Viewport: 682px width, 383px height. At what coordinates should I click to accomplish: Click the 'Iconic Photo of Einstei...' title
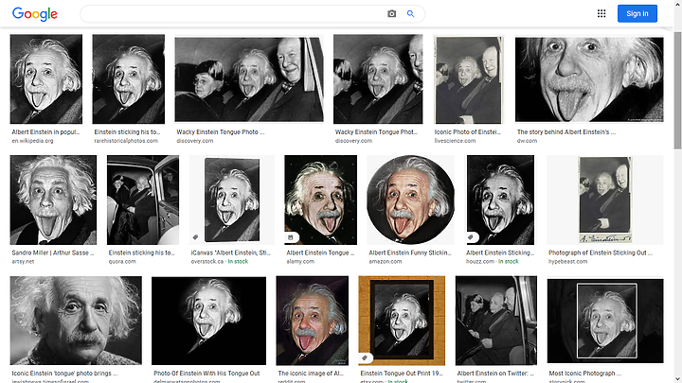click(x=468, y=132)
